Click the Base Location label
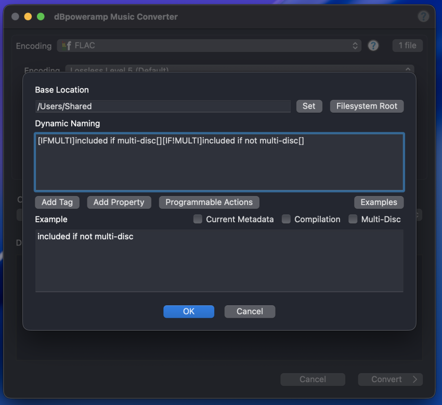Image resolution: width=442 pixels, height=405 pixels. tap(62, 90)
